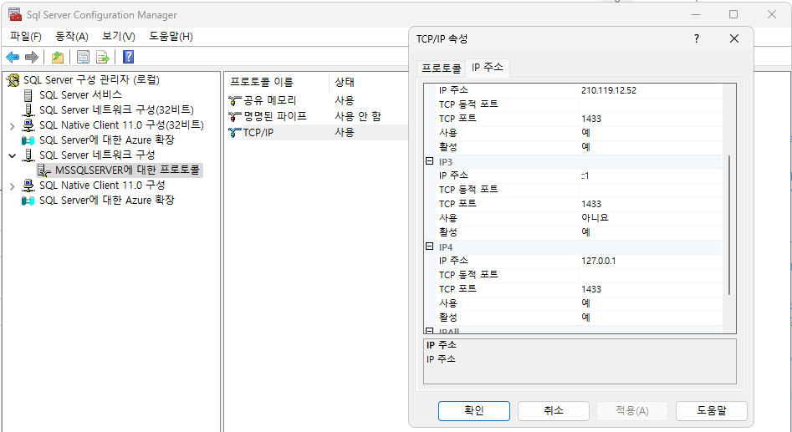
Task: Collapse the IP3 property group
Action: coord(429,161)
